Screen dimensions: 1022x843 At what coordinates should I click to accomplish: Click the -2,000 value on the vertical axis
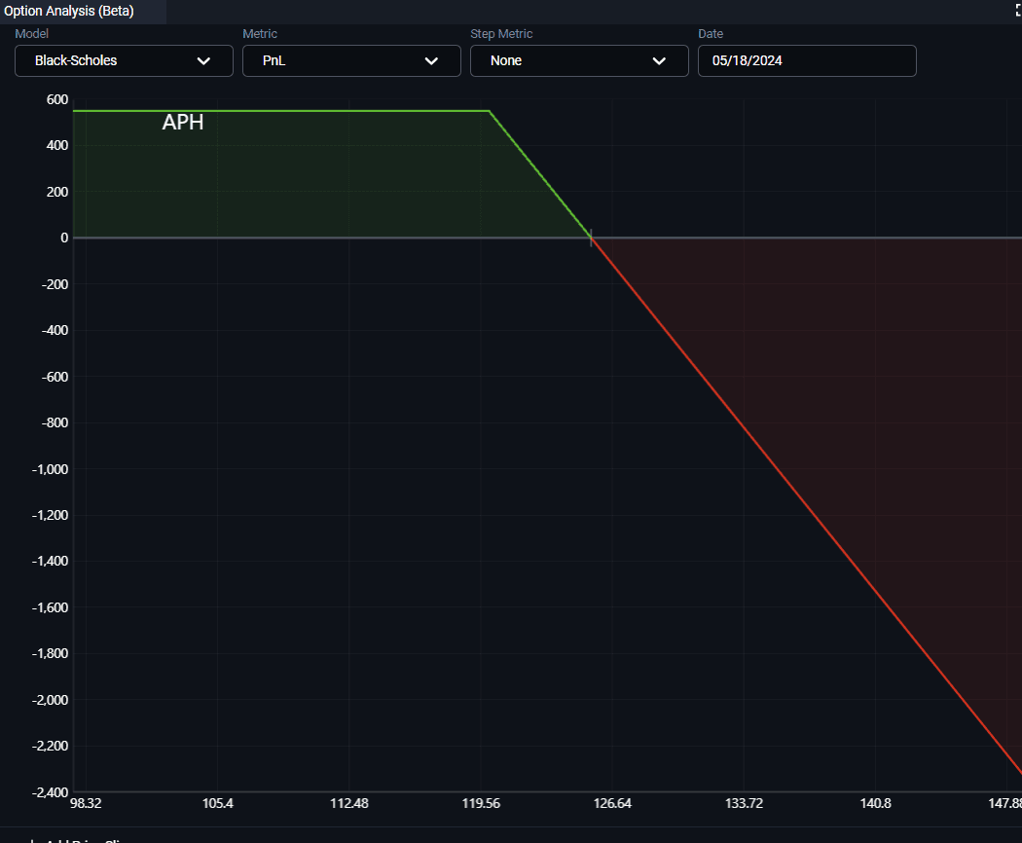pyautogui.click(x=51, y=700)
